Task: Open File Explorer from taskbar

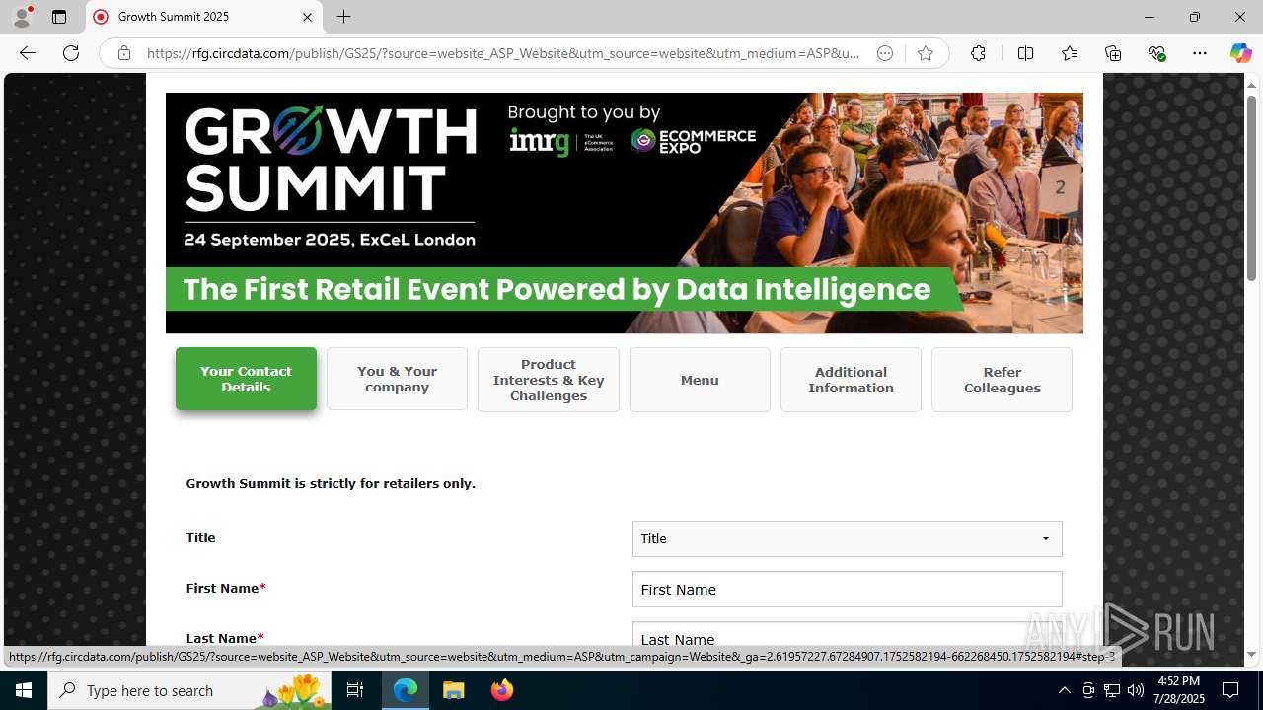Action: (x=454, y=690)
